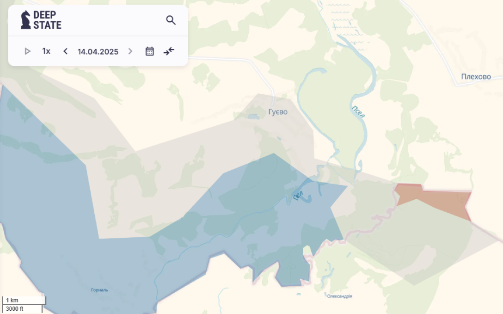Viewport: 503px width, 314px height.
Task: Click the 1 km scale bar
Action: [x=24, y=300]
